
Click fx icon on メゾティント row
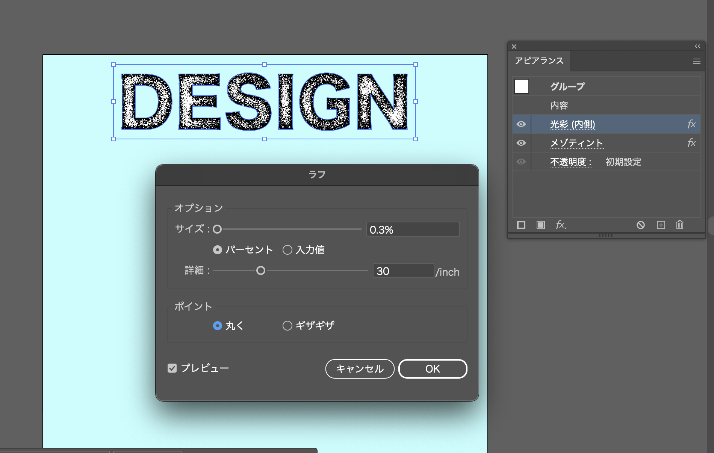tap(691, 143)
